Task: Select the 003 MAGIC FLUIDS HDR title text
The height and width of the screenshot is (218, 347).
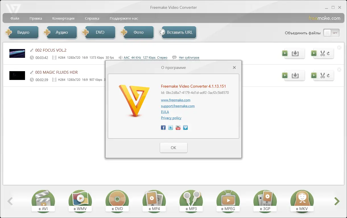Action: pos(56,72)
